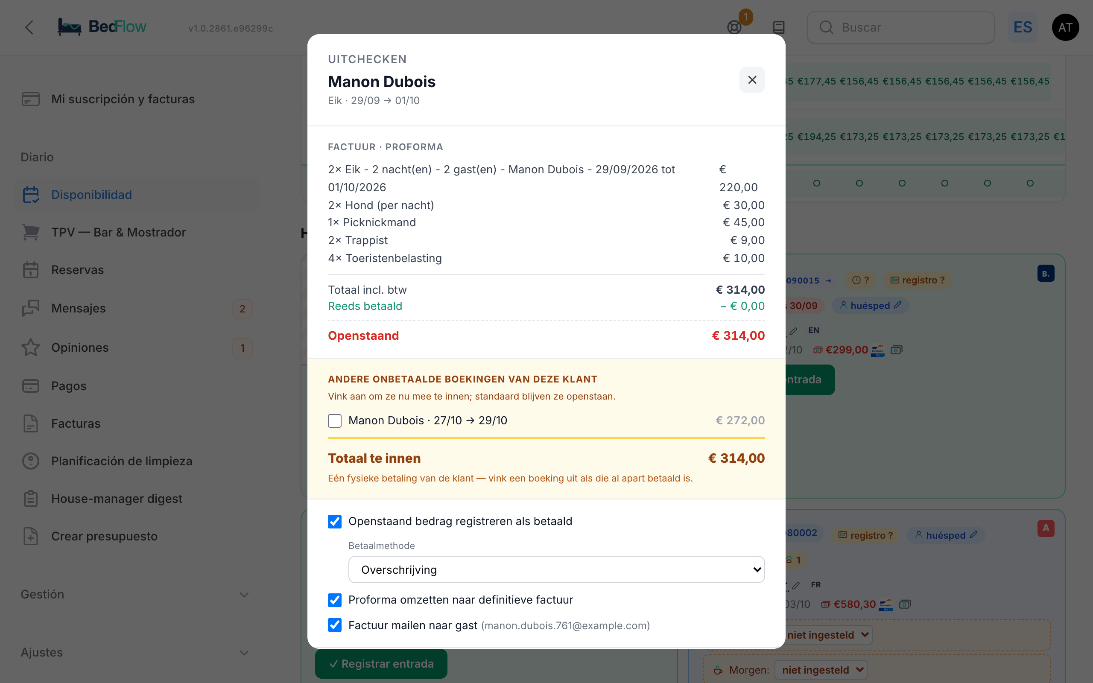1093x683 pixels.
Task: Click the Registrar entrada button
Action: pos(381,663)
